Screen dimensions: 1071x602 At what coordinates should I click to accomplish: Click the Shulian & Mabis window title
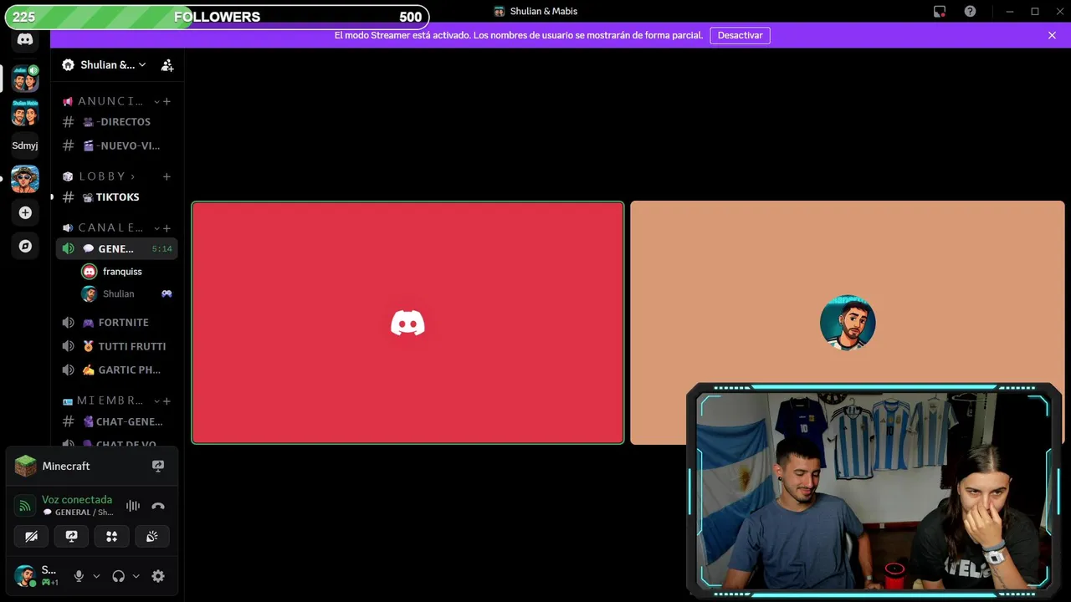pyautogui.click(x=544, y=12)
